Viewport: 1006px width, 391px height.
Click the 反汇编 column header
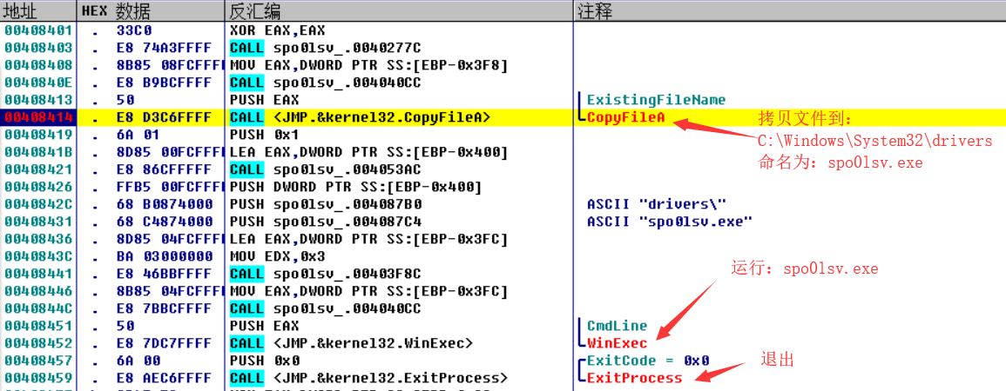coord(254,11)
